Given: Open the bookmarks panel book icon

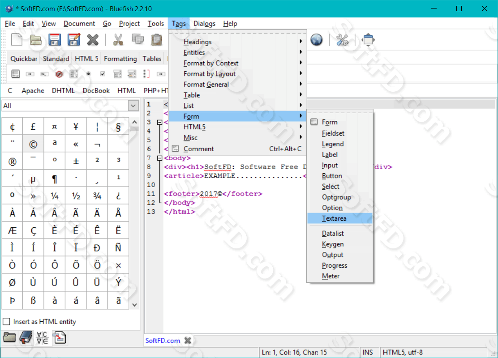Looking at the screenshot, I should tap(26, 337).
